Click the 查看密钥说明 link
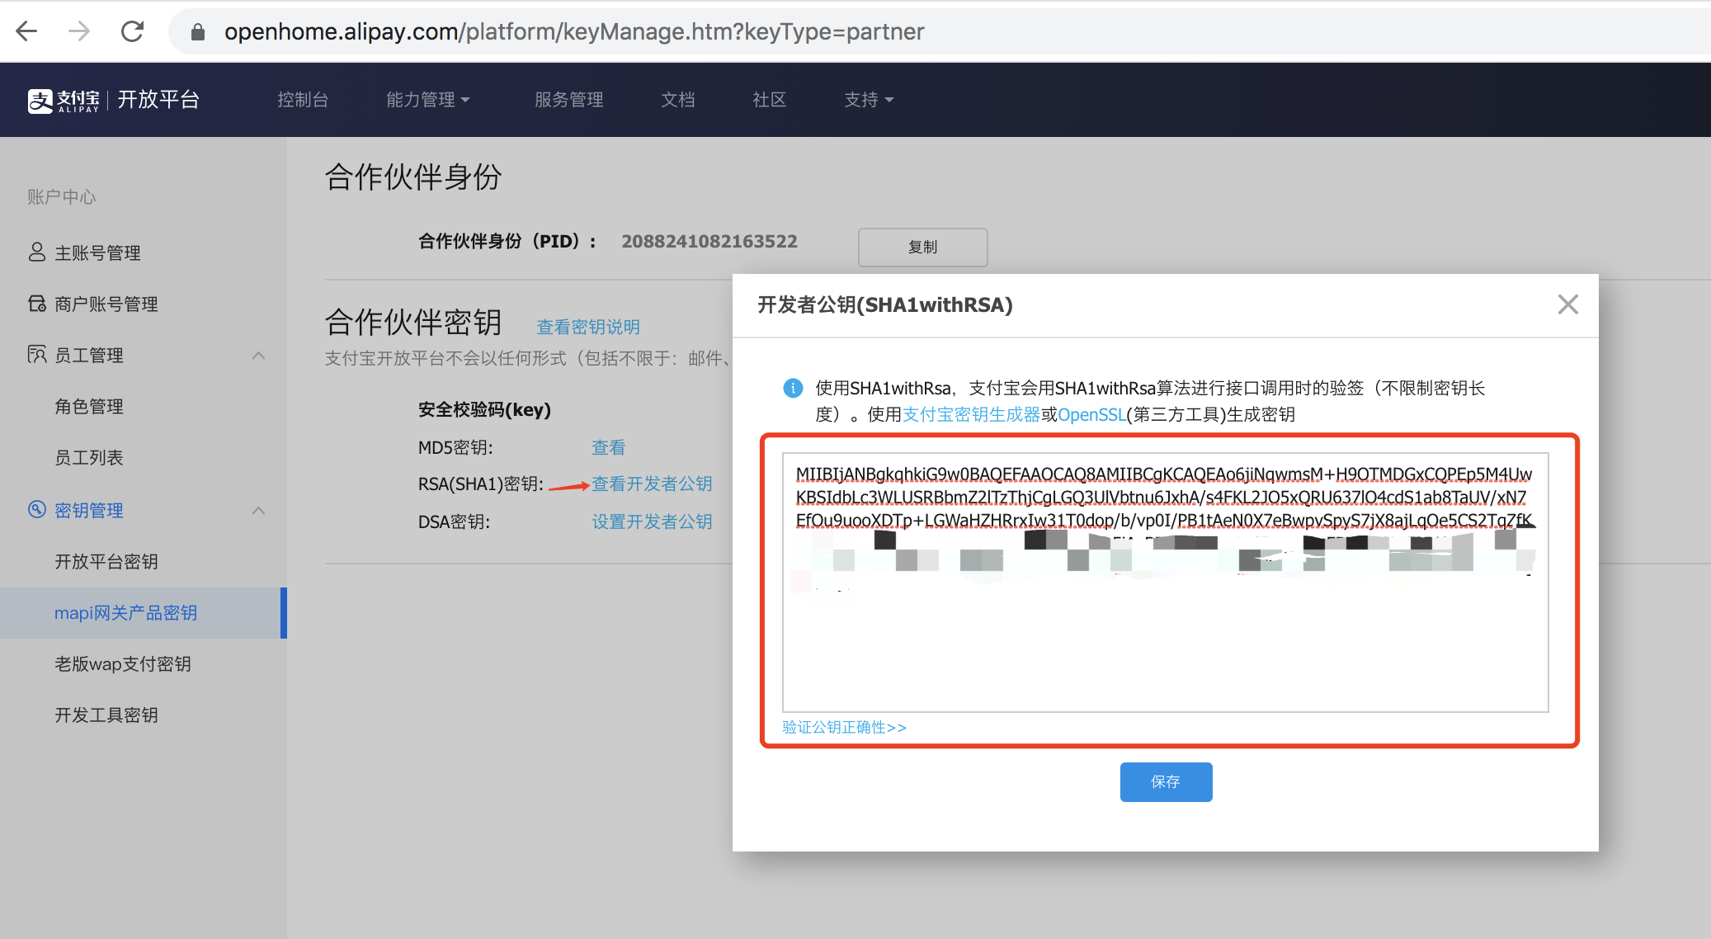1711x939 pixels. (588, 327)
